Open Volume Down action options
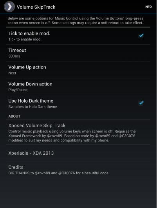This screenshot has width=157, height=208. point(78,87)
